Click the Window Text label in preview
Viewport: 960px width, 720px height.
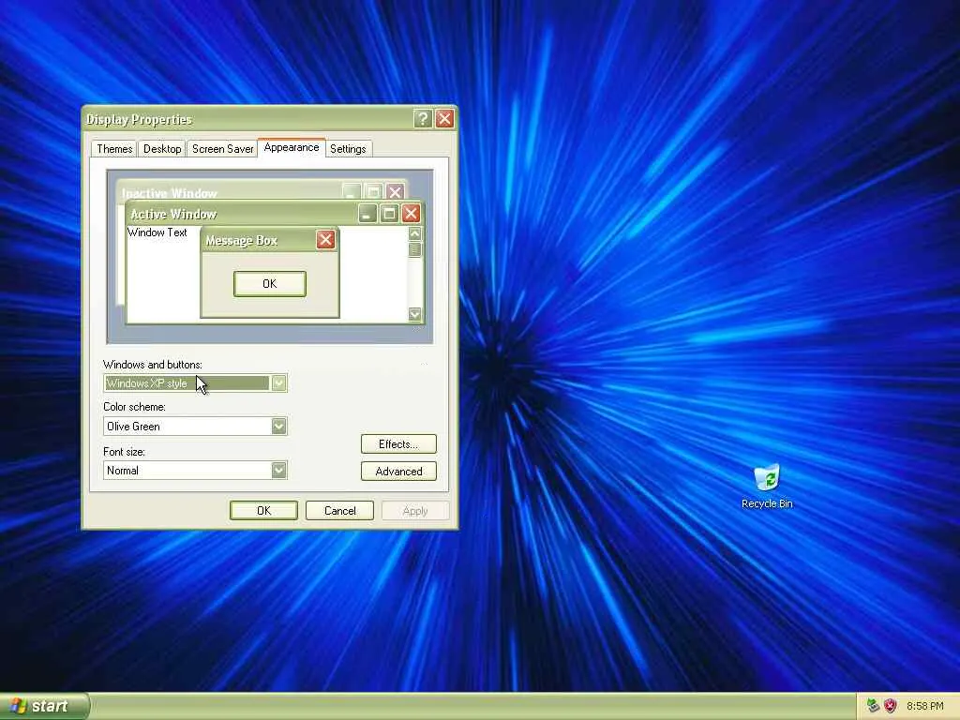(157, 232)
